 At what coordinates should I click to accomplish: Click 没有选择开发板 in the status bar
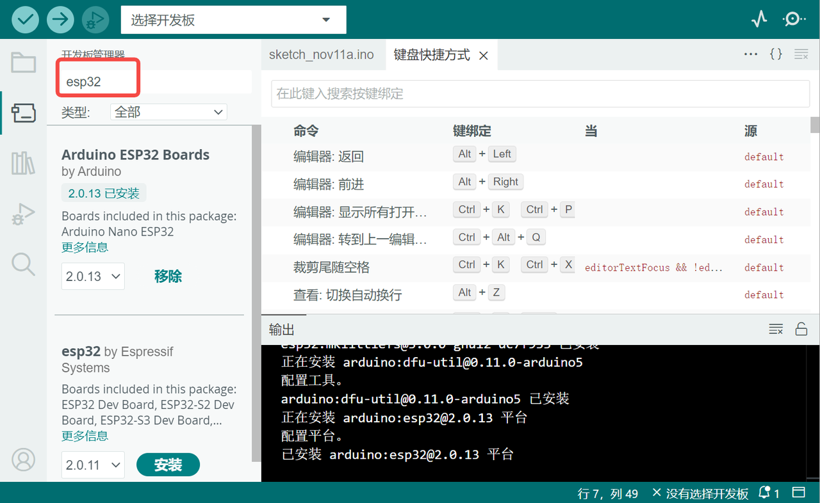700,493
